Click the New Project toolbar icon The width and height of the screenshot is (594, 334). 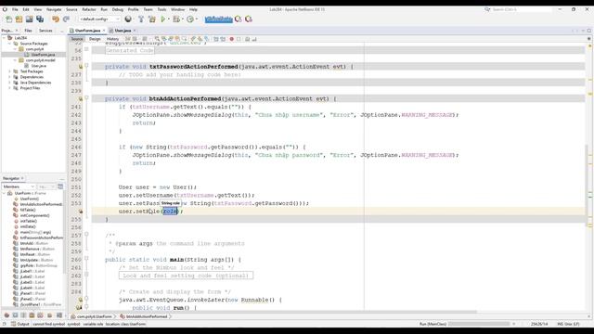point(19,19)
